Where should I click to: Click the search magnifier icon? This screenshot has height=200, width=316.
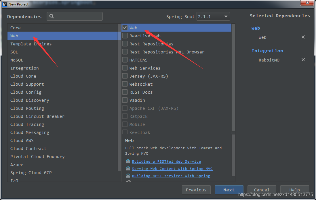tap(52, 16)
